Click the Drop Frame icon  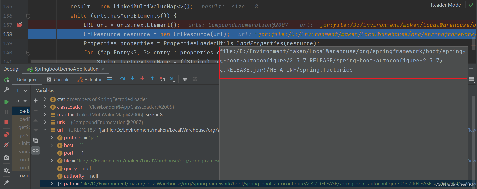click(x=162, y=79)
